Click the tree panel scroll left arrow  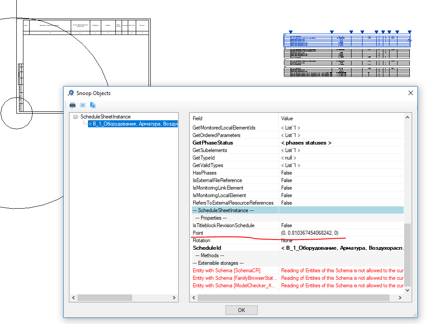coord(73,298)
